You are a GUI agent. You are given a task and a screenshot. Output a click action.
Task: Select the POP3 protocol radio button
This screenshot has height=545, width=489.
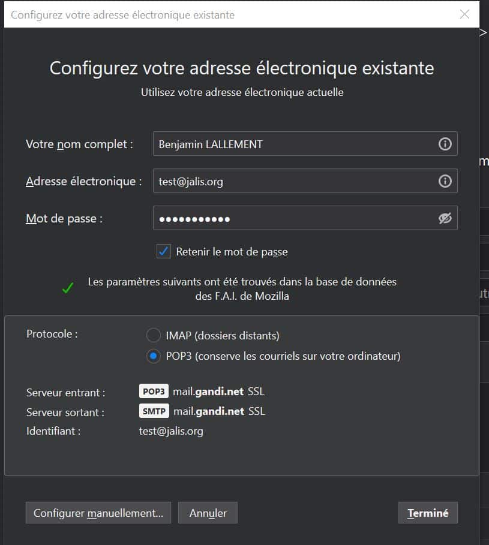(x=154, y=356)
